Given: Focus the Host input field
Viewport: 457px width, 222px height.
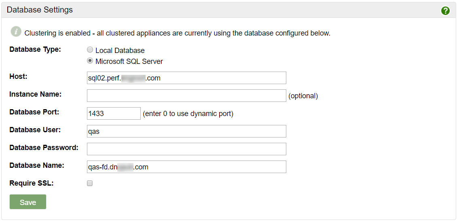Looking at the screenshot, I should tap(186, 78).
